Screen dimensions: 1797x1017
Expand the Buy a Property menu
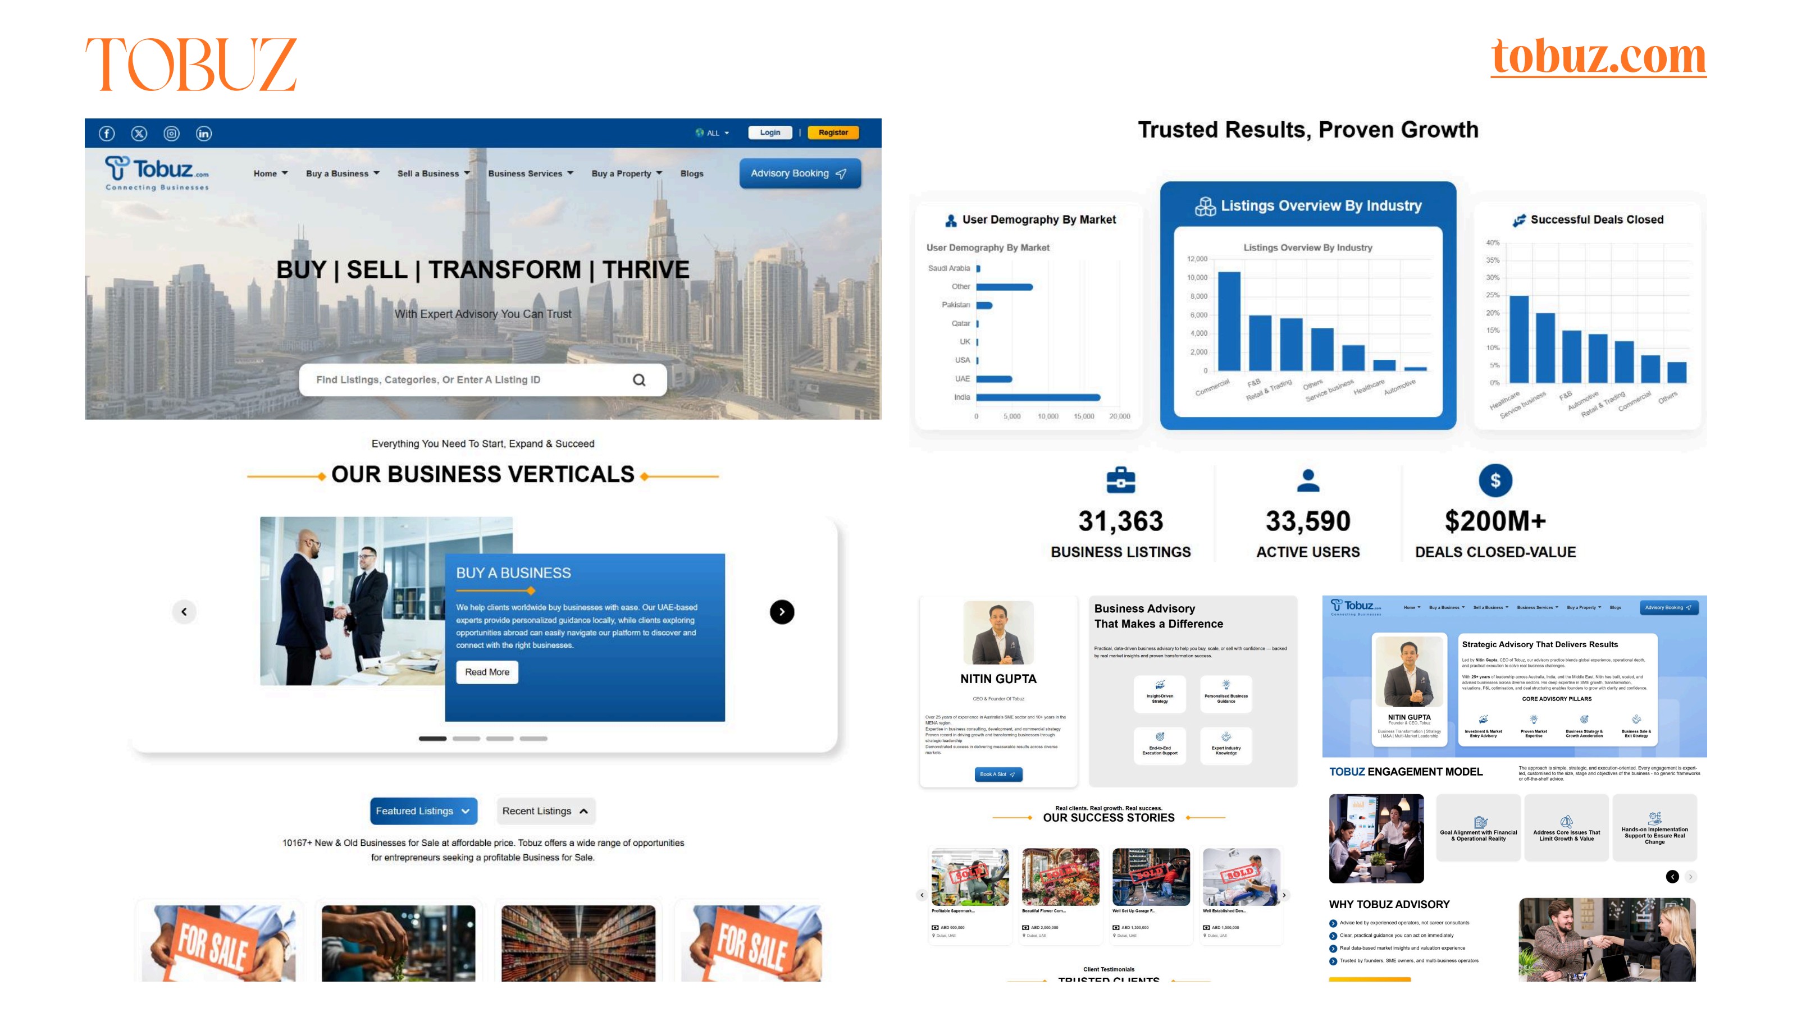pyautogui.click(x=627, y=173)
